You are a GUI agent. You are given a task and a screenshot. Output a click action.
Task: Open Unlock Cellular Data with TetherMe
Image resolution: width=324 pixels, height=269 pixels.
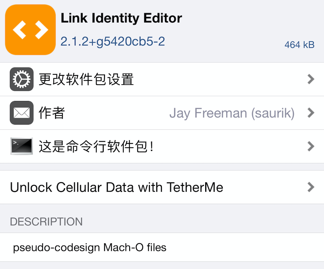(x=117, y=187)
